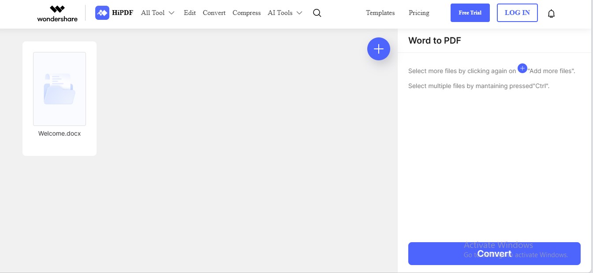
Task: Expand the All Tool menu
Action: point(157,13)
